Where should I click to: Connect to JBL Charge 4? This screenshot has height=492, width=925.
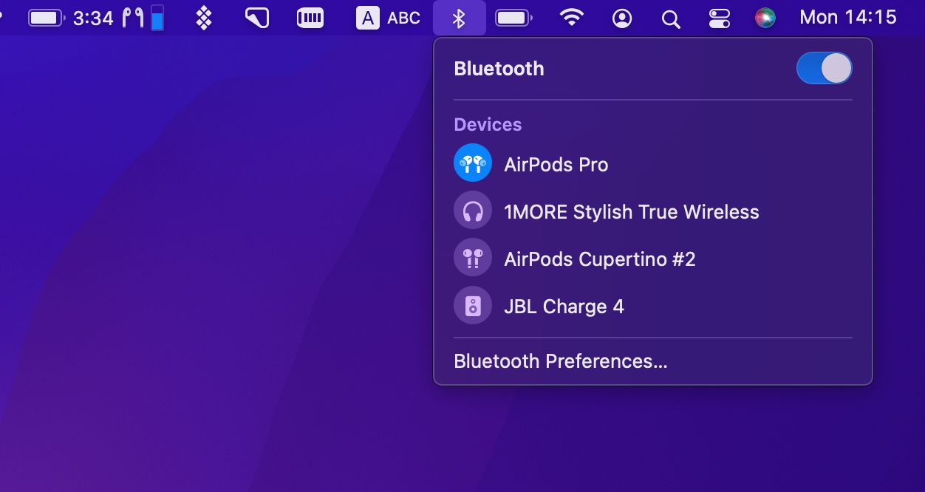click(x=653, y=307)
